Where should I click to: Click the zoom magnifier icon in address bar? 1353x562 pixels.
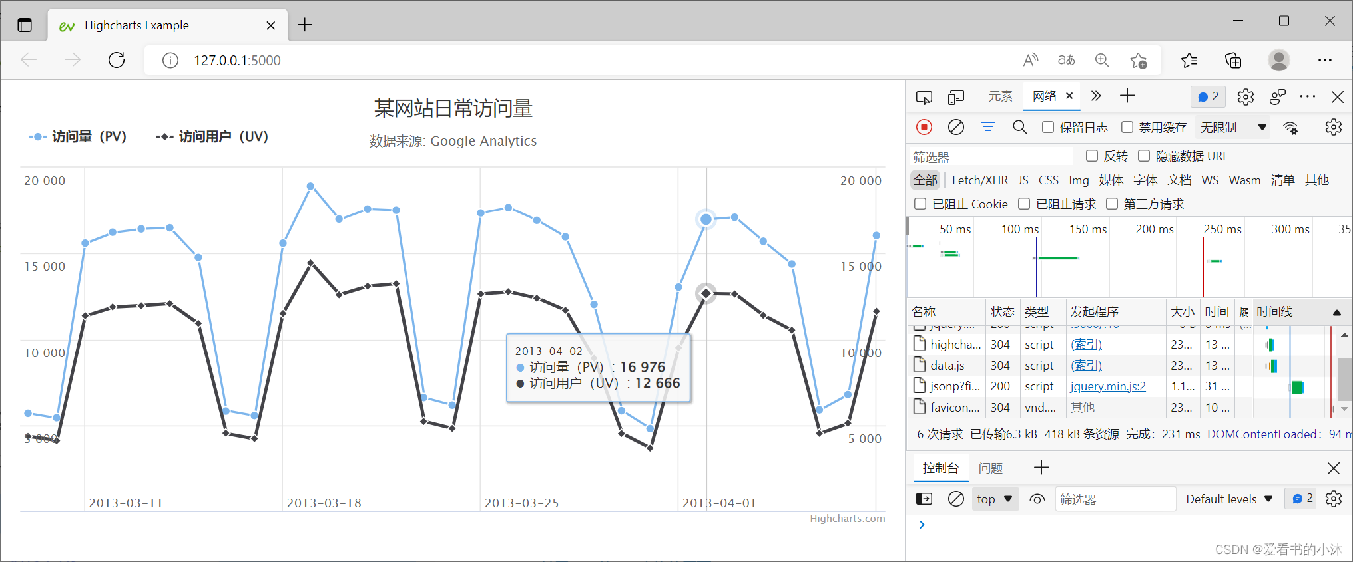pyautogui.click(x=1103, y=61)
